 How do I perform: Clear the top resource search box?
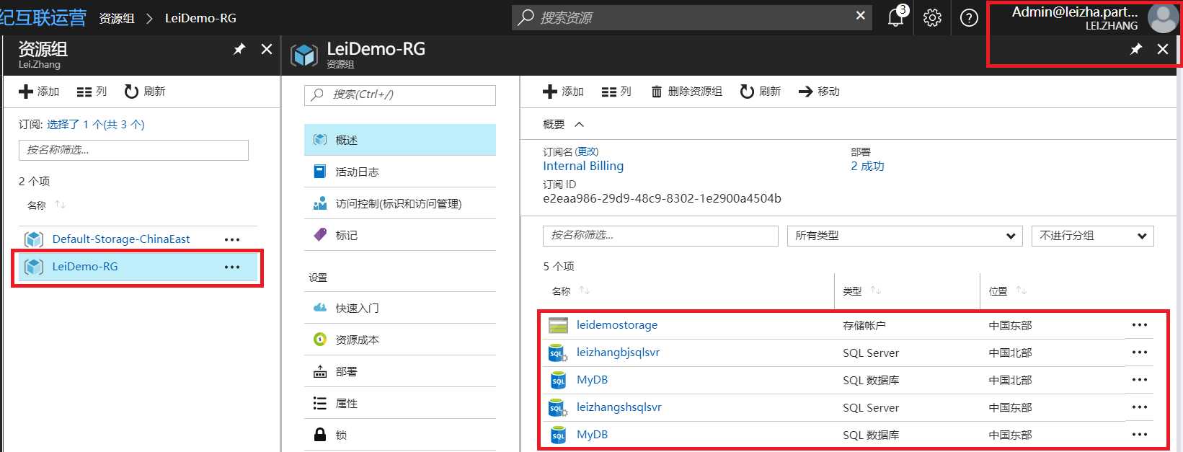[860, 15]
